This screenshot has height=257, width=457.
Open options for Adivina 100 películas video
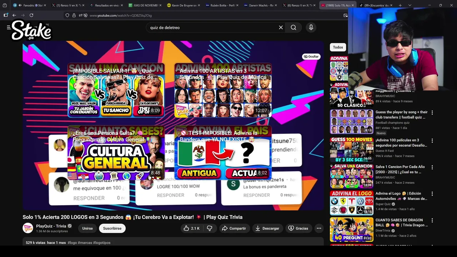click(432, 140)
